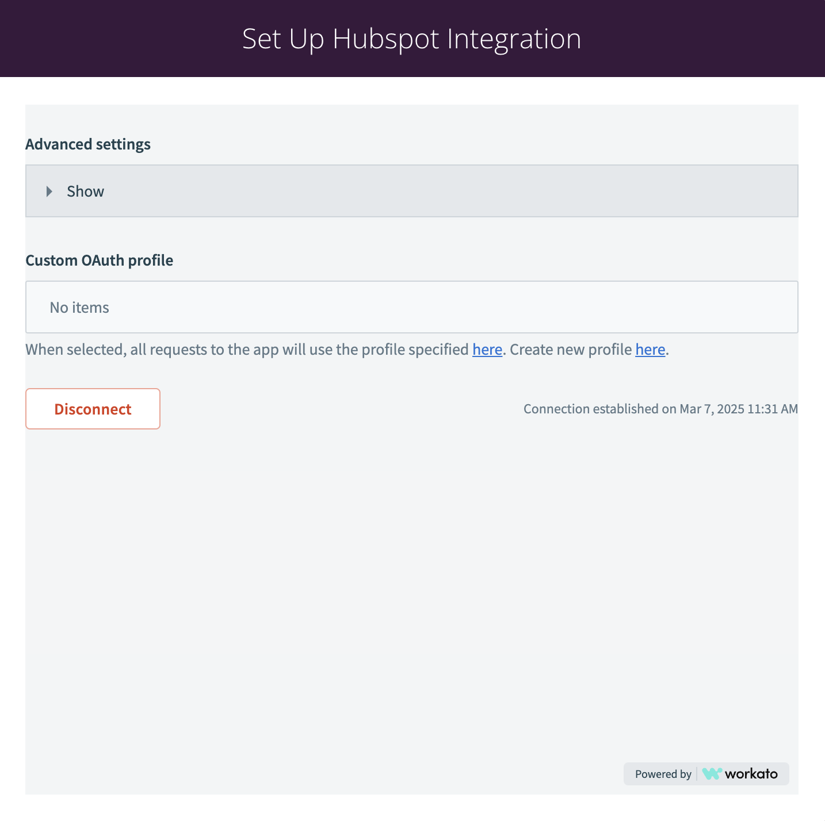Click the "Show" label under Advanced settings
The image size is (825, 821).
tap(85, 191)
